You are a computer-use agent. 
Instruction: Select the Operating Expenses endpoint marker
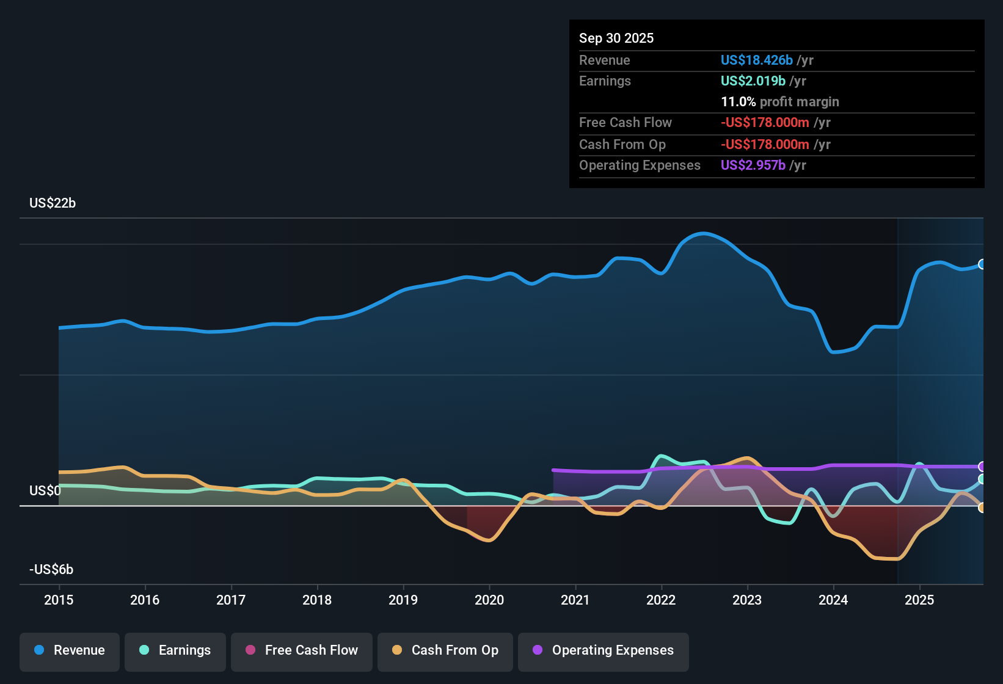(x=982, y=466)
